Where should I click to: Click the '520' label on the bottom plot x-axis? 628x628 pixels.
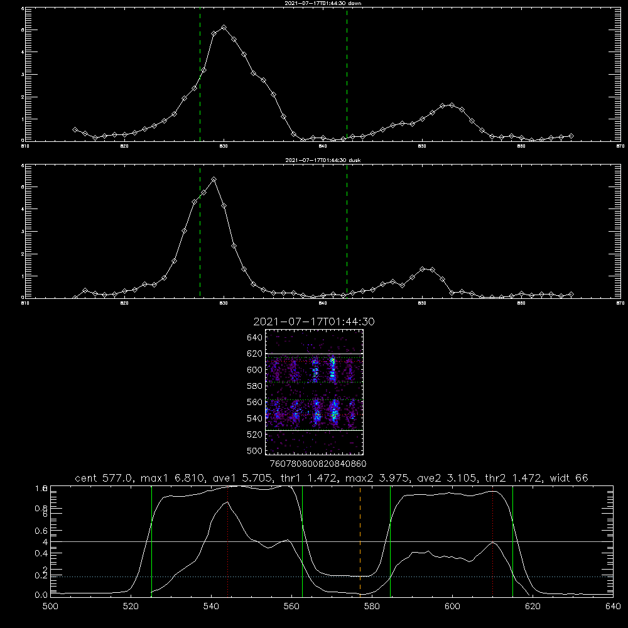(131, 607)
